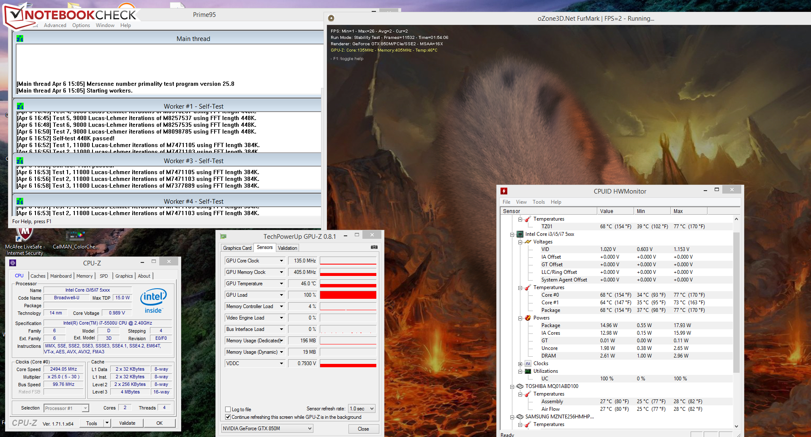811x437 pixels.
Task: Click the 135.0 MHz GPU Core Clock value
Action: click(x=302, y=261)
